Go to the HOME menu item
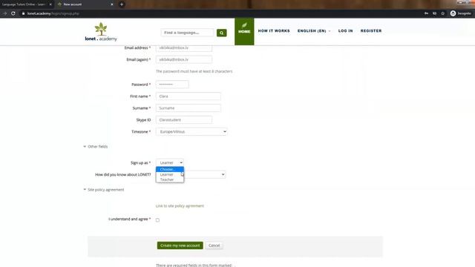 [244, 31]
